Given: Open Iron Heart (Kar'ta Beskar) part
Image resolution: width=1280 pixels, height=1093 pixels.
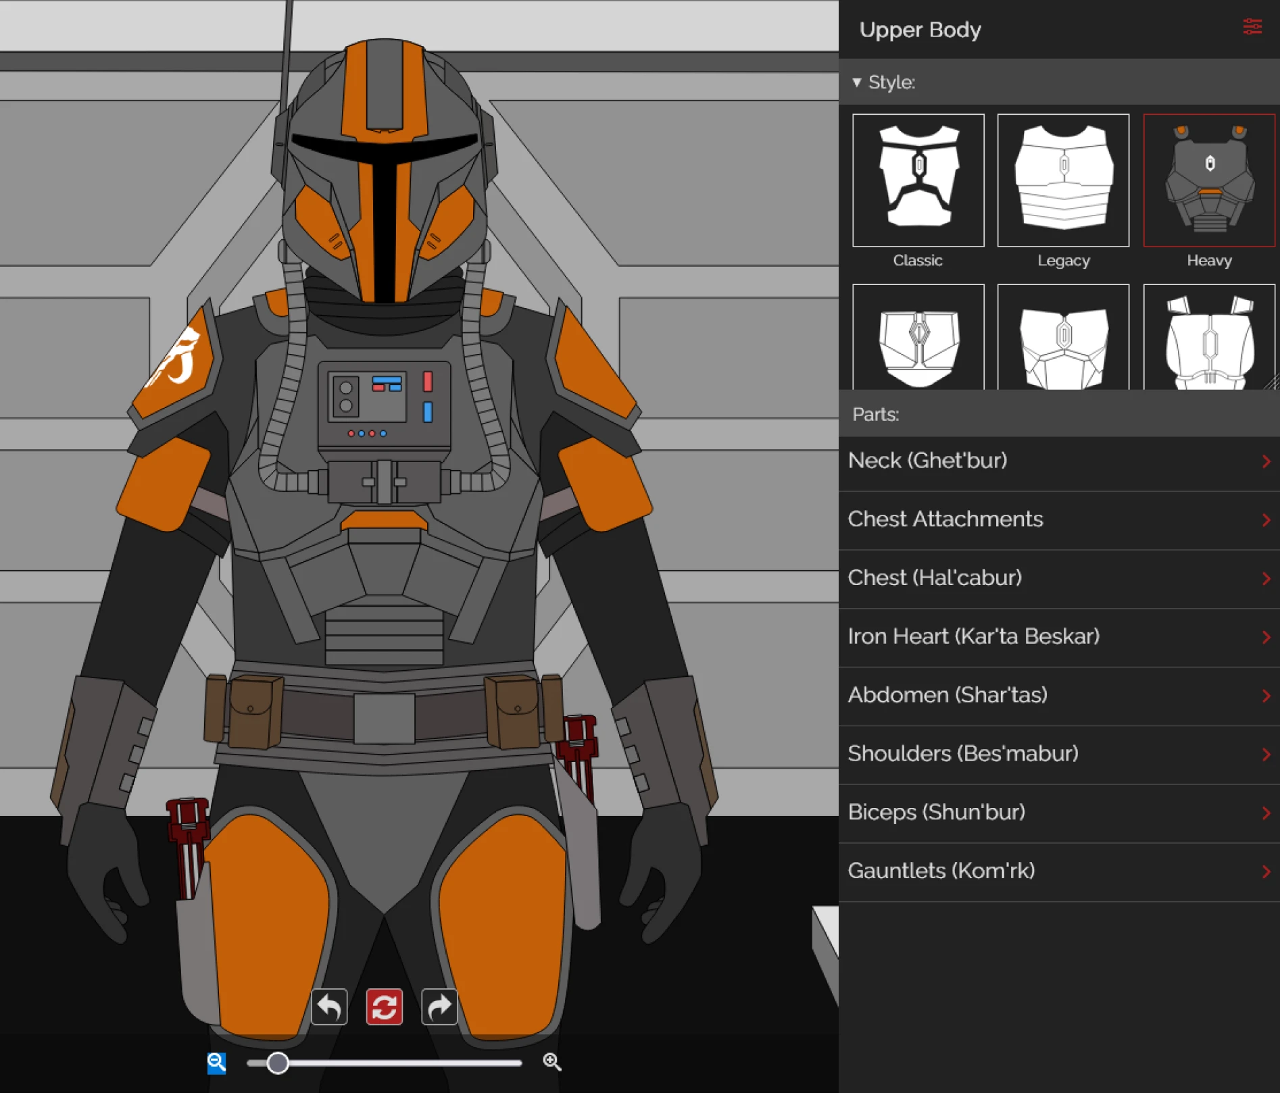Looking at the screenshot, I should pos(1059,637).
